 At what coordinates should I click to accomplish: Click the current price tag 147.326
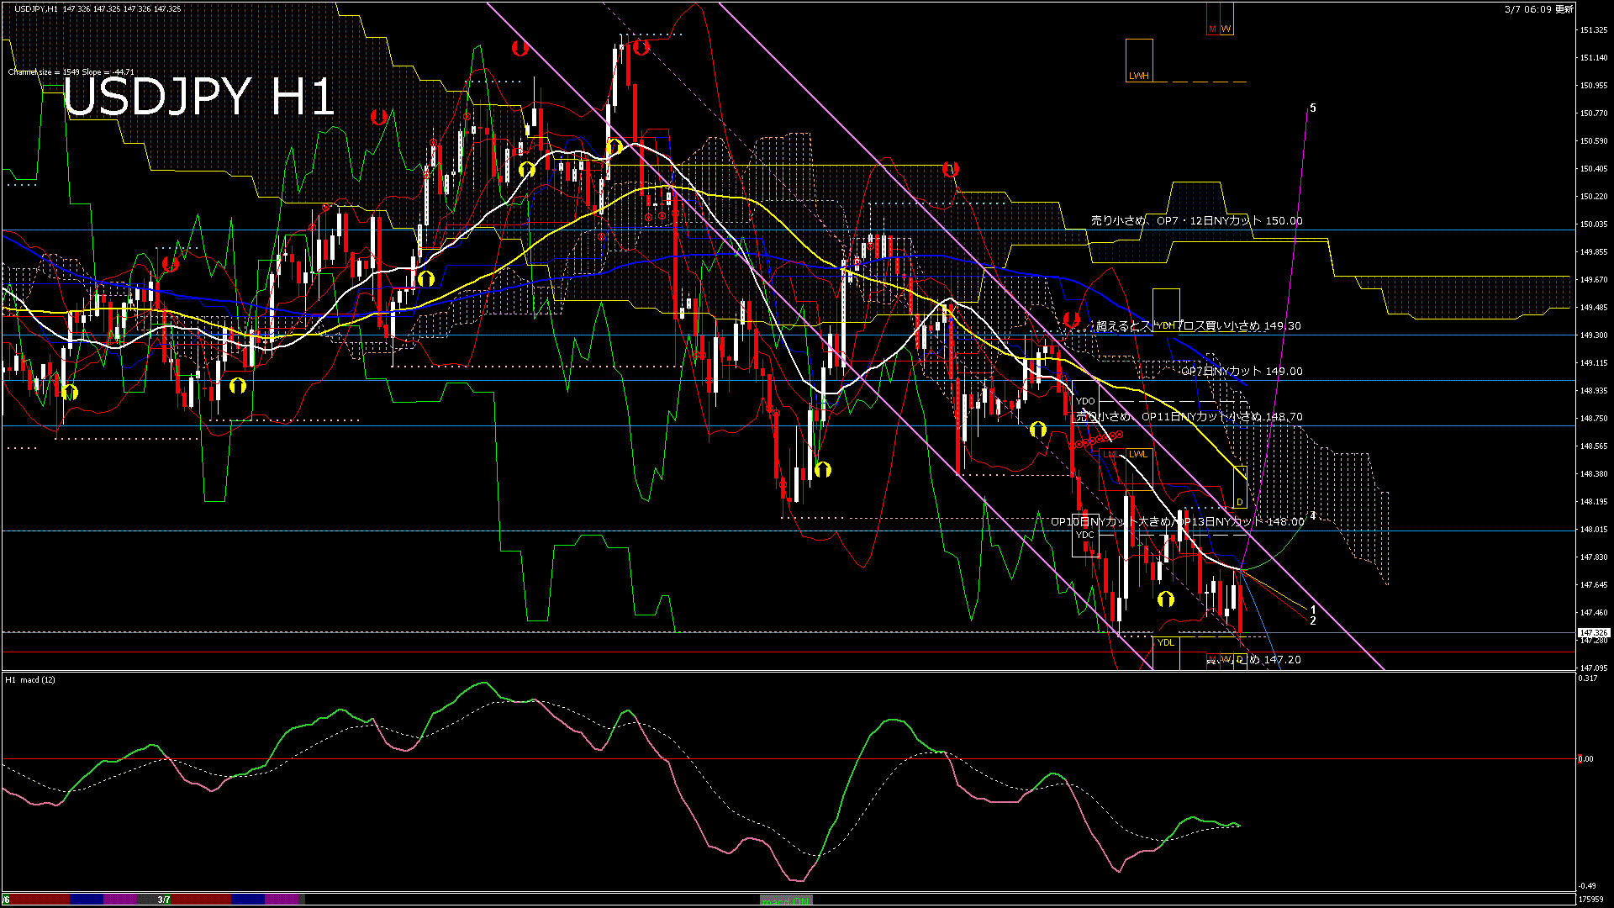(1593, 632)
